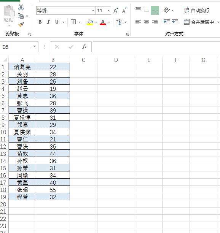
Task: Open font 字体 dialog launcher
Action: tap(128, 35)
